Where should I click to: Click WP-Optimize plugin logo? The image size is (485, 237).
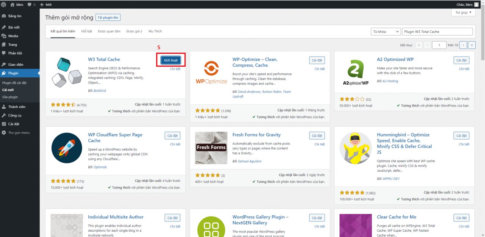pos(211,72)
